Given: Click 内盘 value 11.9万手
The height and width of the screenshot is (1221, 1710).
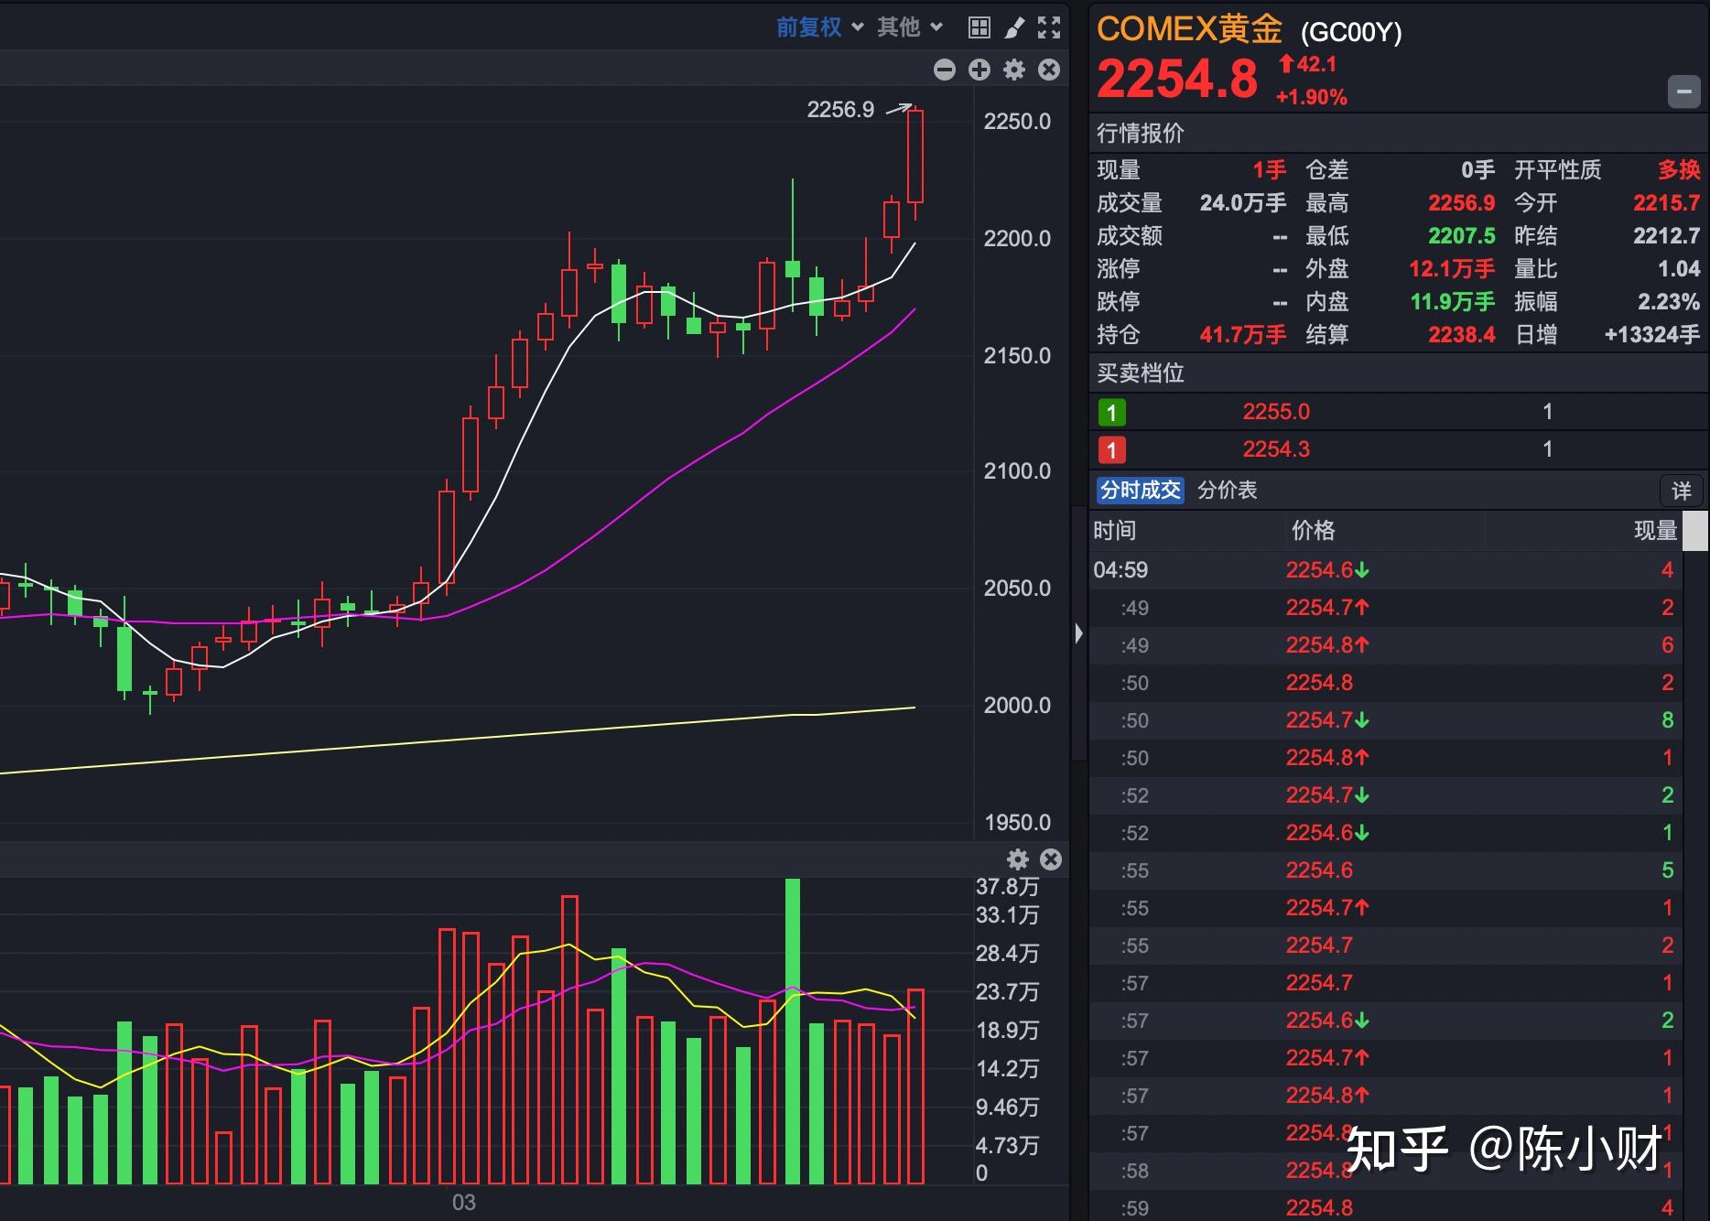Looking at the screenshot, I should click(x=1451, y=302).
